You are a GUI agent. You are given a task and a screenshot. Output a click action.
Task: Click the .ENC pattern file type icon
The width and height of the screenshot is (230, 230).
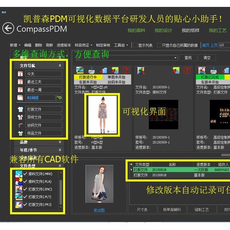click(19, 189)
